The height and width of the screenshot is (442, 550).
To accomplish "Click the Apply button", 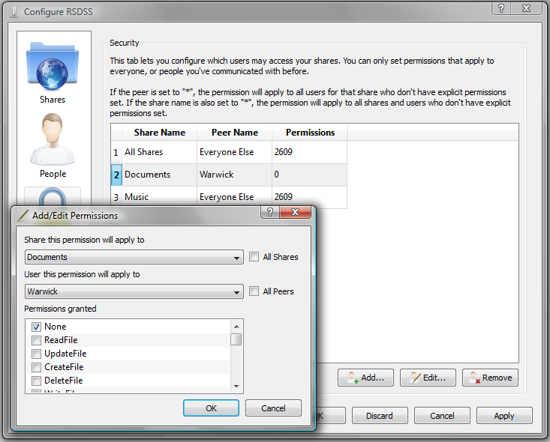I will pyautogui.click(x=504, y=416).
